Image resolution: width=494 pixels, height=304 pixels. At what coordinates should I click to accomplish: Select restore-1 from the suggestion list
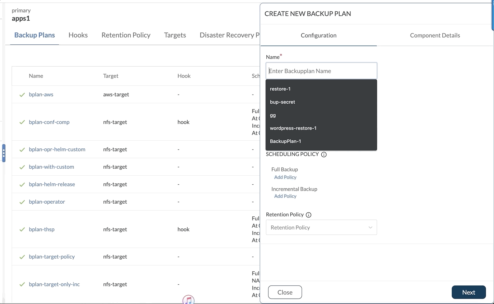[x=321, y=89]
